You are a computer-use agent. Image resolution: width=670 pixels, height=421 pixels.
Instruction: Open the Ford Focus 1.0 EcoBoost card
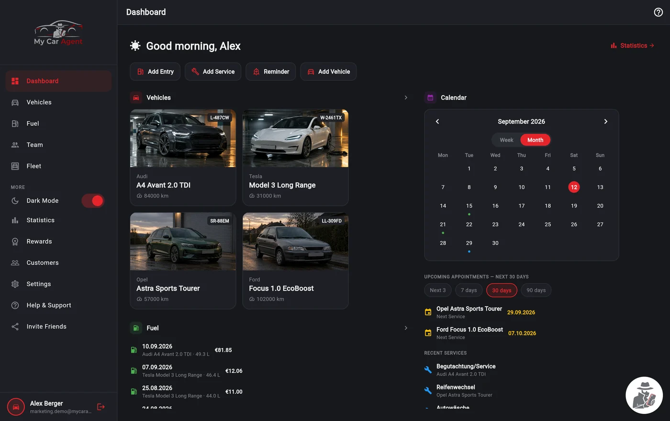click(296, 261)
